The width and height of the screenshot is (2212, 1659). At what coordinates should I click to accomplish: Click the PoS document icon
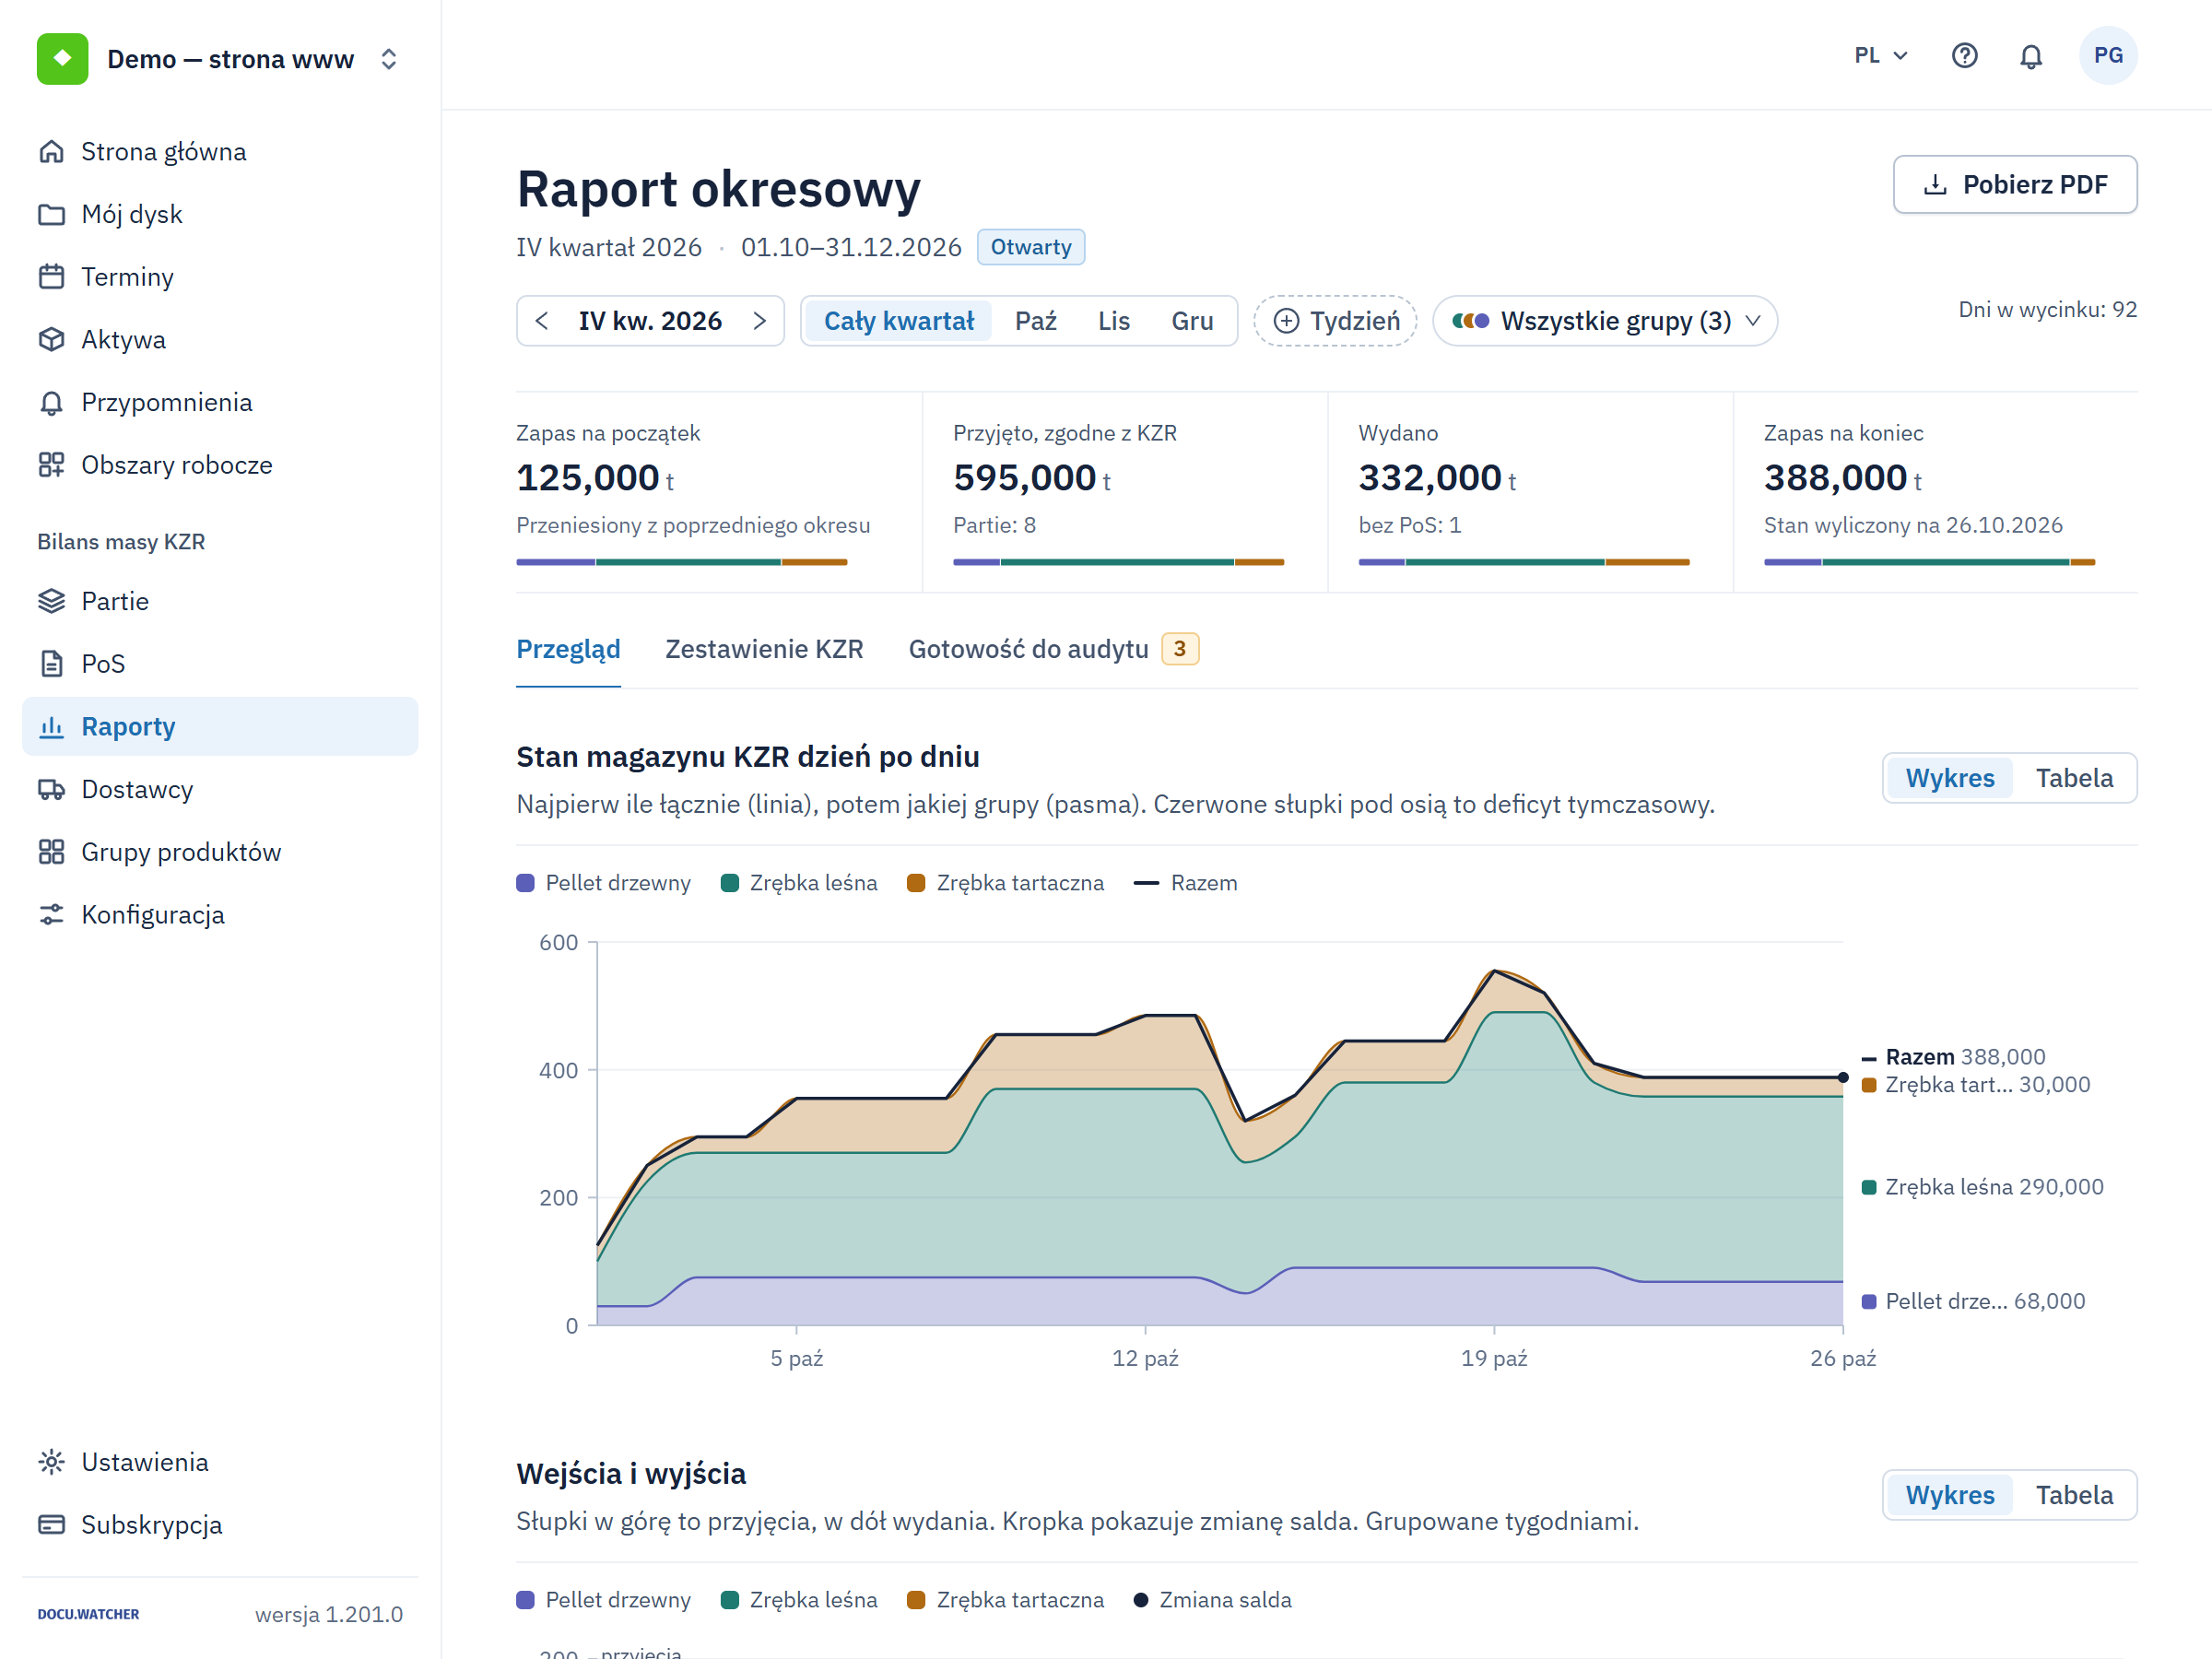(x=52, y=664)
